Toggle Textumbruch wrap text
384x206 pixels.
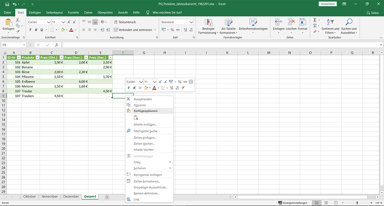pyautogui.click(x=125, y=22)
